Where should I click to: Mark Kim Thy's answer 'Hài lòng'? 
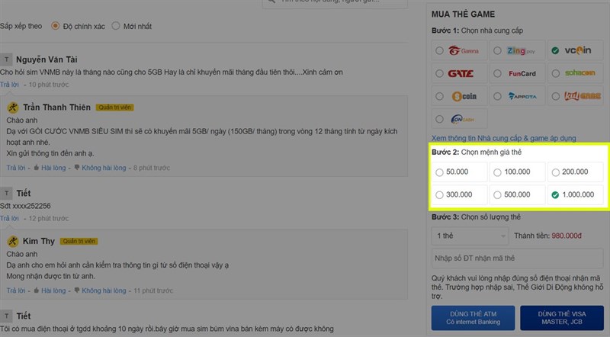[50, 290]
